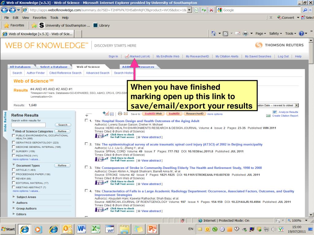Tick checkbox for result 4 Characteristics of Falls

click(86, 191)
